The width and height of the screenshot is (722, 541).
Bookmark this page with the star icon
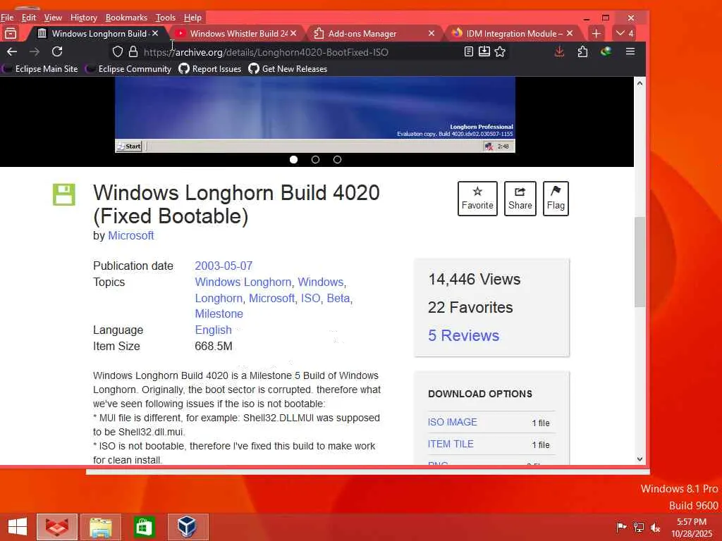[x=500, y=51]
